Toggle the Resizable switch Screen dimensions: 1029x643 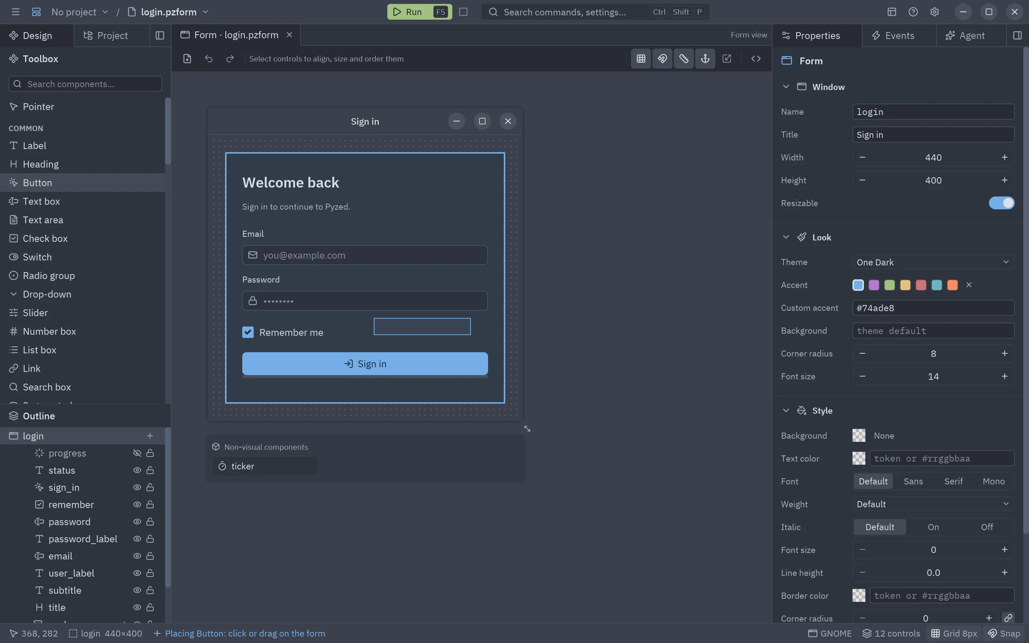tap(1001, 203)
